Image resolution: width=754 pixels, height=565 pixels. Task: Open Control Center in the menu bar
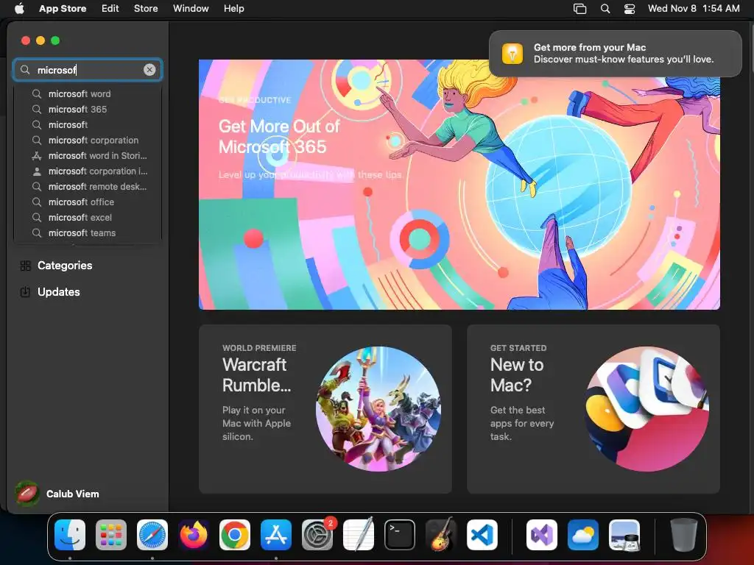coord(630,8)
